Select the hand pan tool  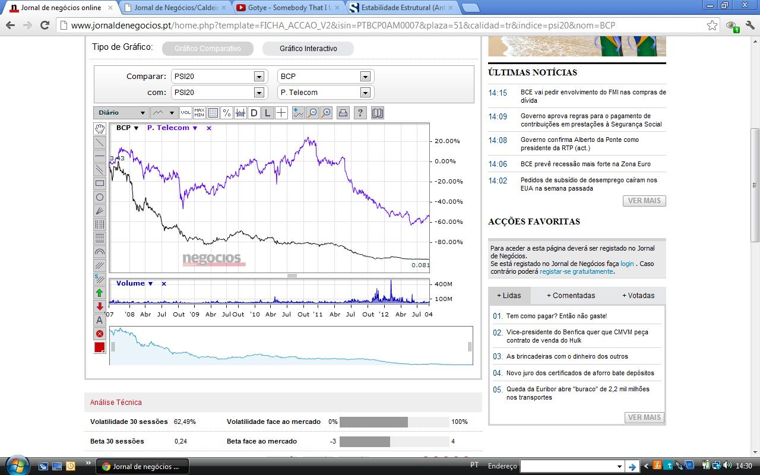pyautogui.click(x=100, y=129)
